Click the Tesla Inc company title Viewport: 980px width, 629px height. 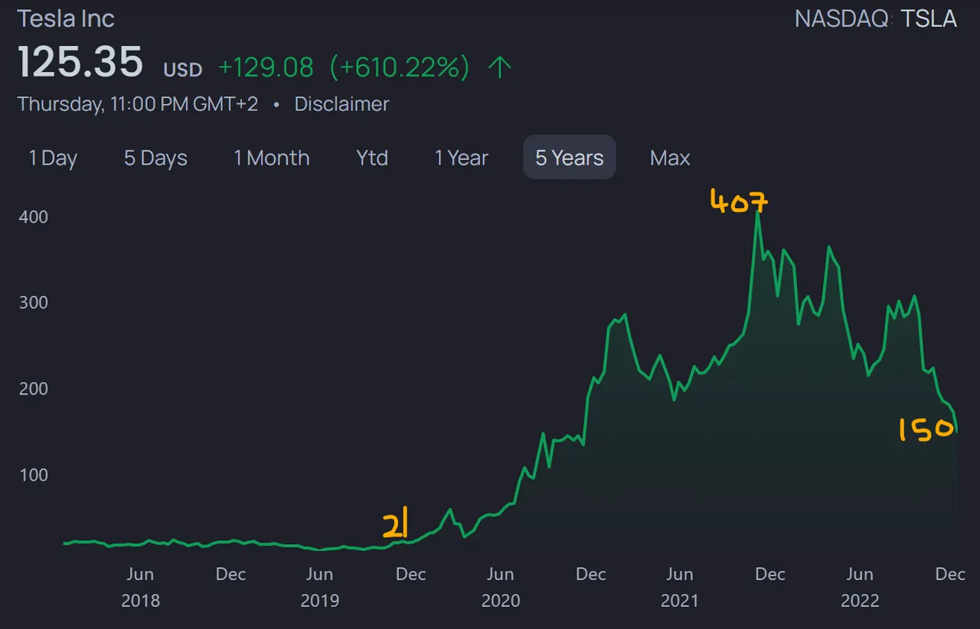point(66,18)
